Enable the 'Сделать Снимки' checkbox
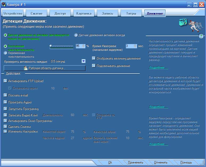The image size is (206, 167). point(5,126)
